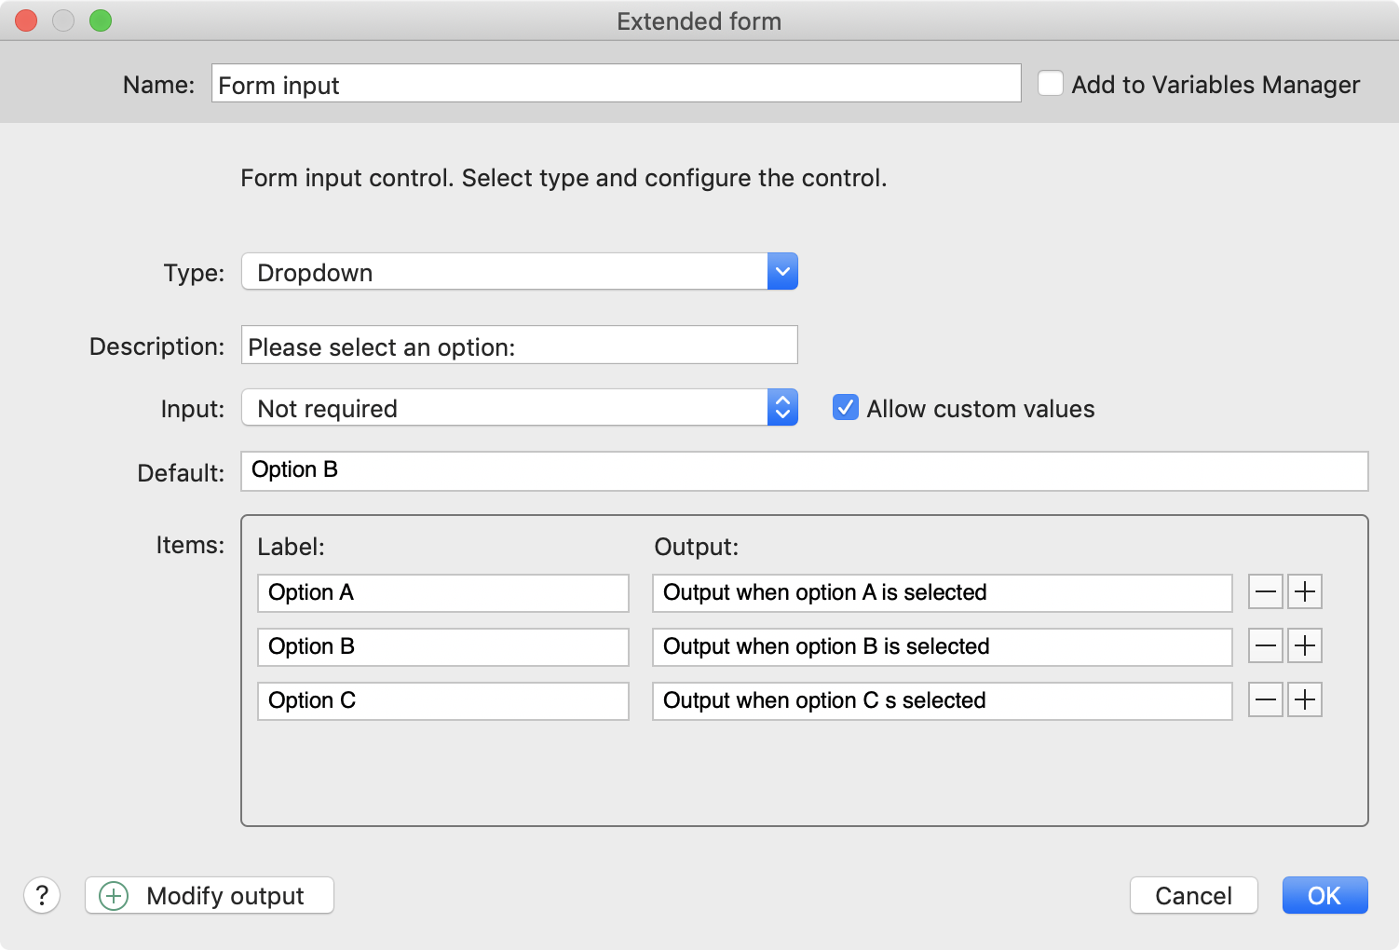Edit output for option C
The width and height of the screenshot is (1399, 950).
point(943,700)
